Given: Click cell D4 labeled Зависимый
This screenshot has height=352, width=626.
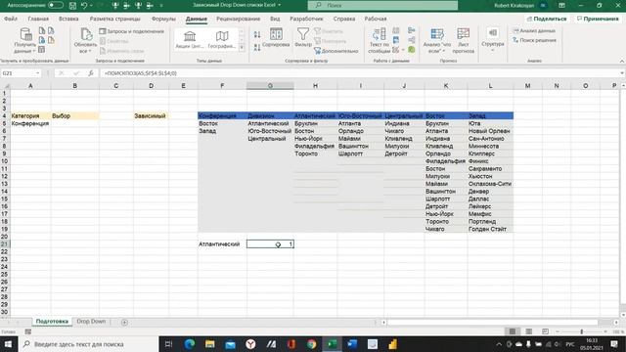Looking at the screenshot, I should click(151, 115).
